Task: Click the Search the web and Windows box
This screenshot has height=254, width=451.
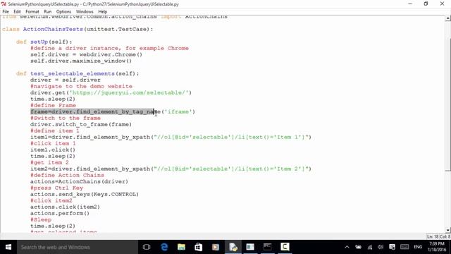Action: 78,247
